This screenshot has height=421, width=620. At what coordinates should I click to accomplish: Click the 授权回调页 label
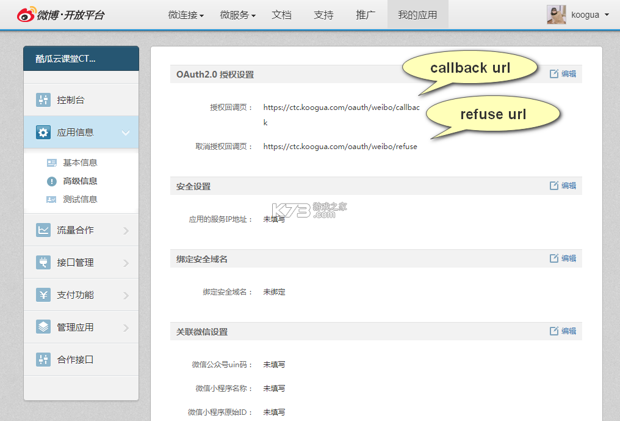tap(231, 108)
